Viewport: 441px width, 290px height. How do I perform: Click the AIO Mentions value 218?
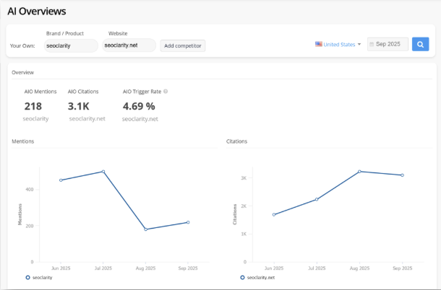[x=33, y=106]
